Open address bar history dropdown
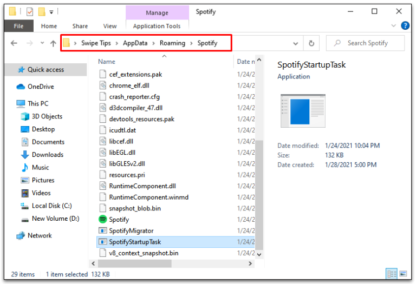This screenshot has width=416, height=284. point(296,43)
